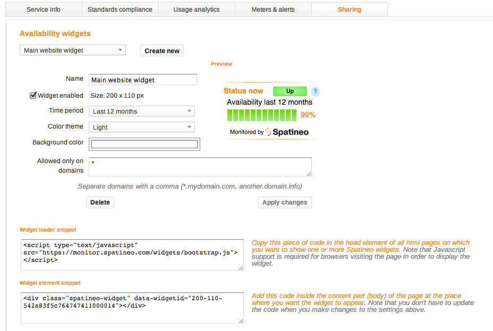The image size is (493, 331).
Task: Open the Background color picker swatch
Action: coord(144,145)
